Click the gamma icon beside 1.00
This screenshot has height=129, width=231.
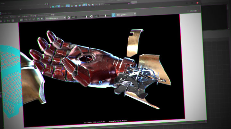(x=91, y=16)
